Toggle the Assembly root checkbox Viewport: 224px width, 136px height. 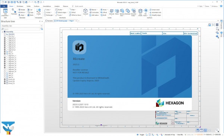[x=4, y=32]
